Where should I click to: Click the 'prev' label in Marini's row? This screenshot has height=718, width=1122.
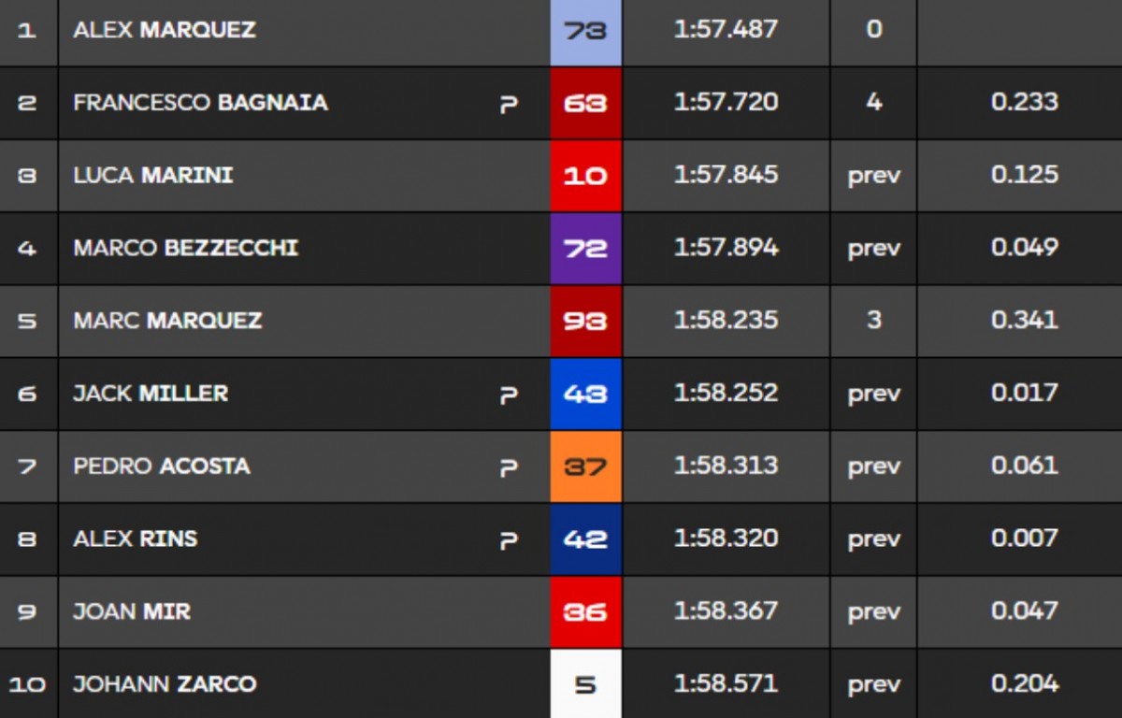[873, 176]
